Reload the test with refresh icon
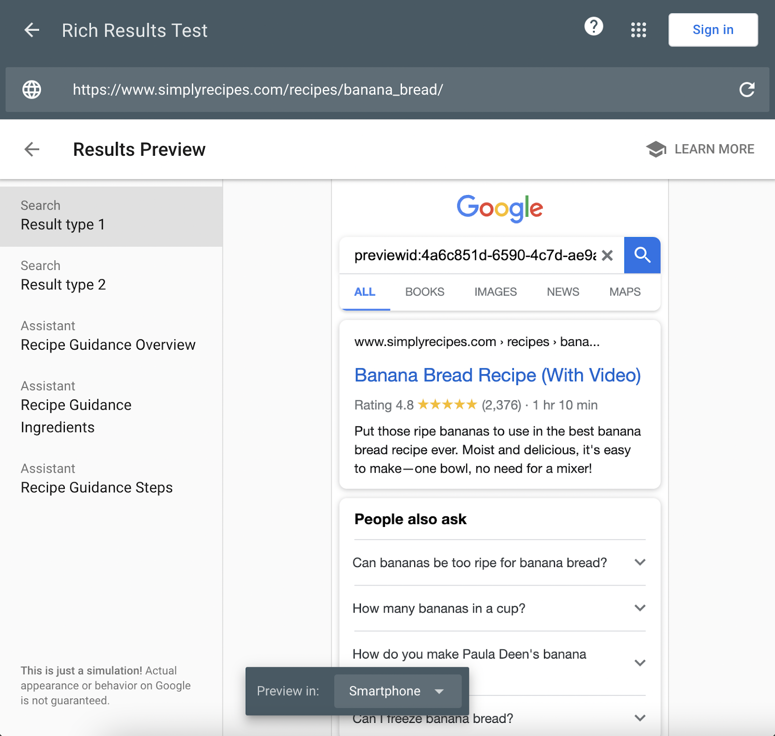The height and width of the screenshot is (736, 775). pos(746,90)
